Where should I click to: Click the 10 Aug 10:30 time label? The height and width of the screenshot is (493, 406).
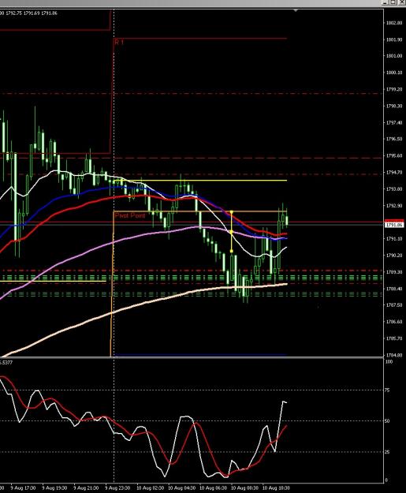coord(276,488)
